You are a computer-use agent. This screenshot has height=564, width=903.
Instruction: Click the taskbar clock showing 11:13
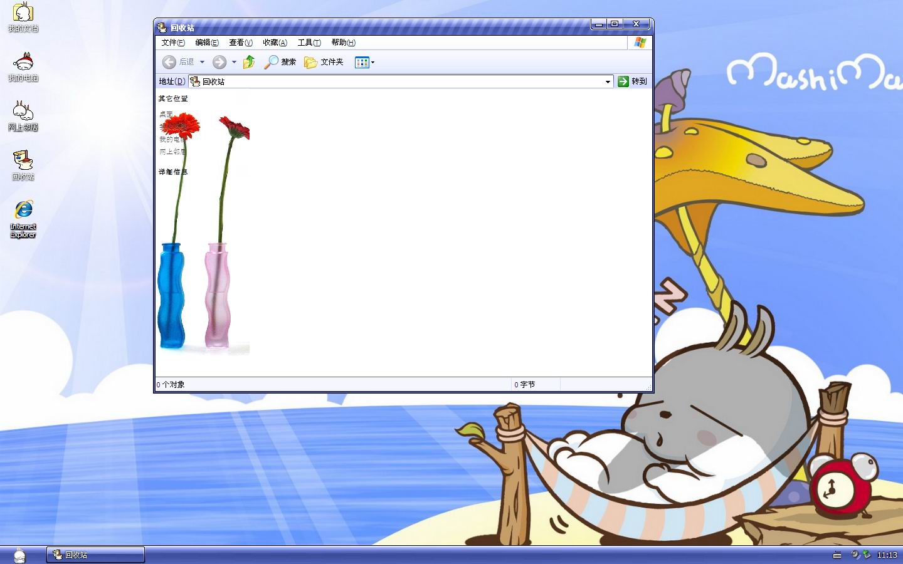point(887,555)
